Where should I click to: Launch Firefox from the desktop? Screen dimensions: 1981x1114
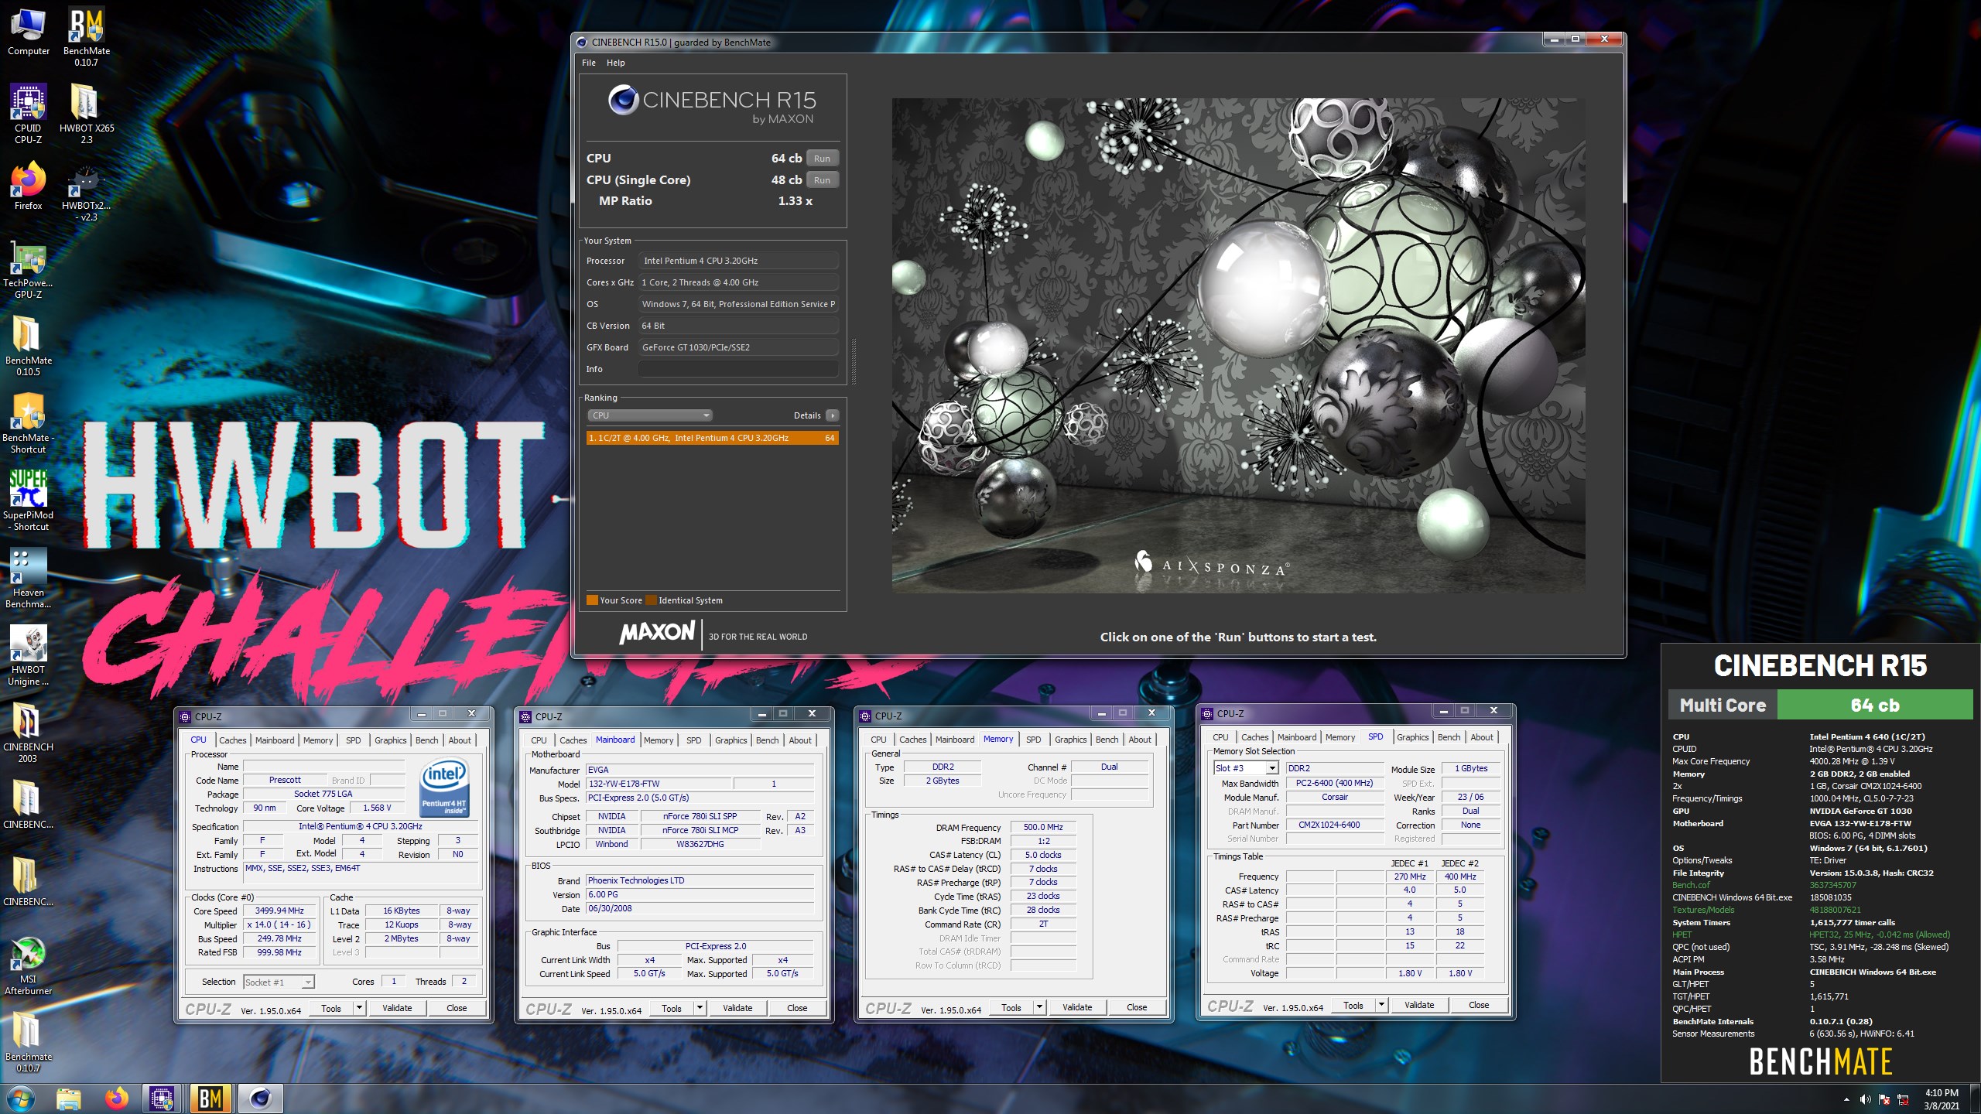click(29, 186)
